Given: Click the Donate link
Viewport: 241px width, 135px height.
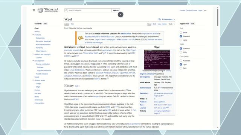Looking at the screenshot, I should pos(182,10).
